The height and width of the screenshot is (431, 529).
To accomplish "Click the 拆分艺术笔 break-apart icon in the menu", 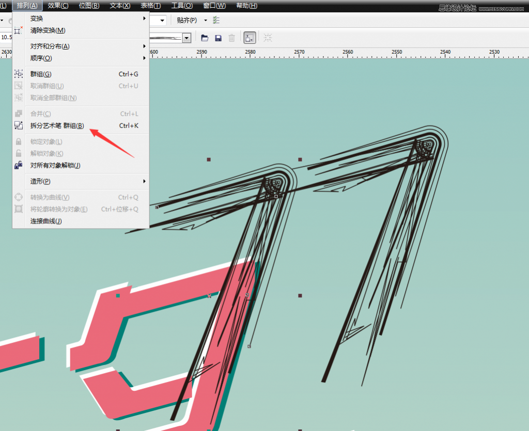I will 18,125.
